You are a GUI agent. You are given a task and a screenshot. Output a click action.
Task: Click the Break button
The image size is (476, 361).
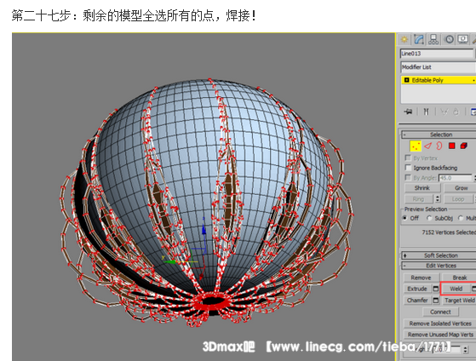pos(459,278)
